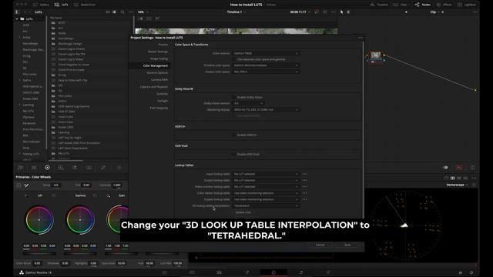Click the Saturation value field
493x277 pixels.
122,263
